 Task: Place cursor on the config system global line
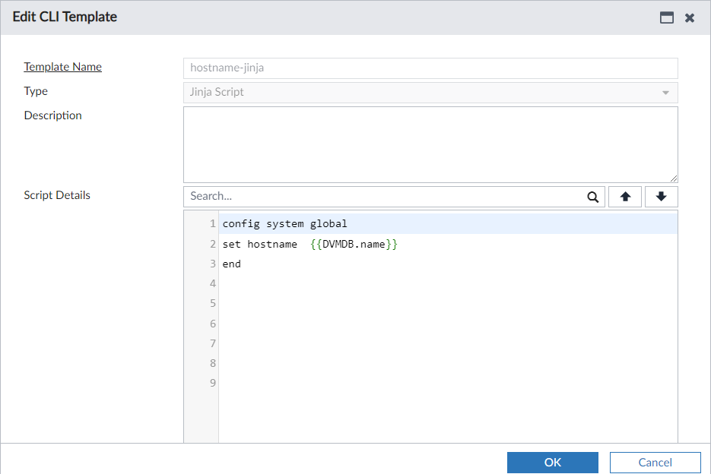(x=285, y=223)
